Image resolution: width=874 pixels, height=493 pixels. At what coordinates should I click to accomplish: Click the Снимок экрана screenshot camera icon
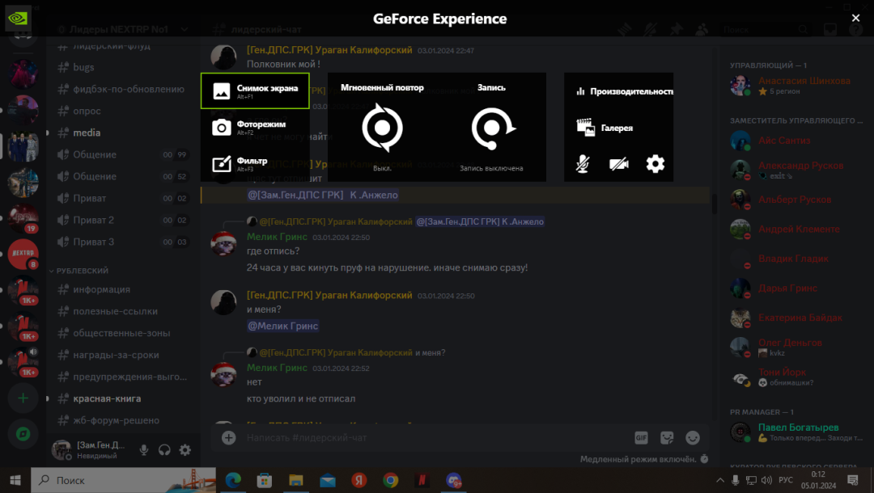(x=222, y=91)
